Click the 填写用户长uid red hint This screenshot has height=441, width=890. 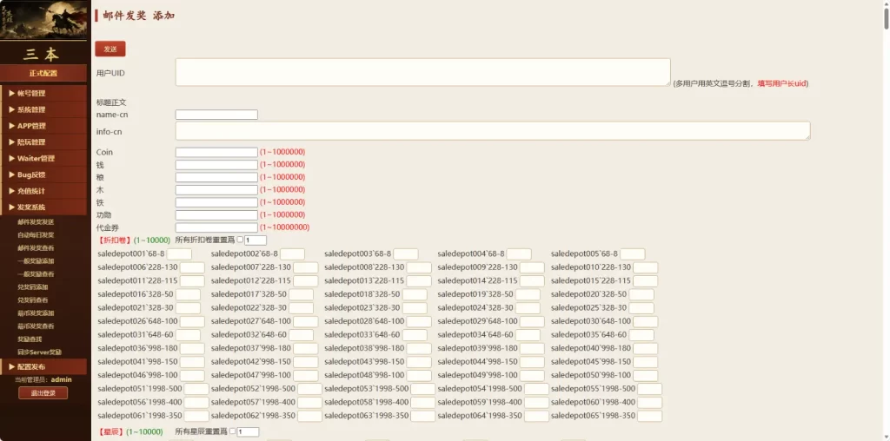point(781,83)
